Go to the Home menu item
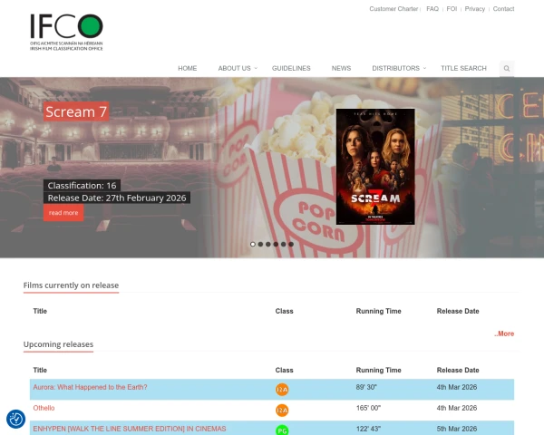The height and width of the screenshot is (435, 544). pos(188,68)
